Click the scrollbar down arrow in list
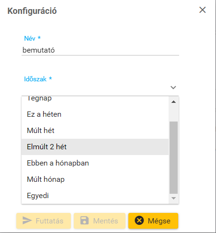 173,198
